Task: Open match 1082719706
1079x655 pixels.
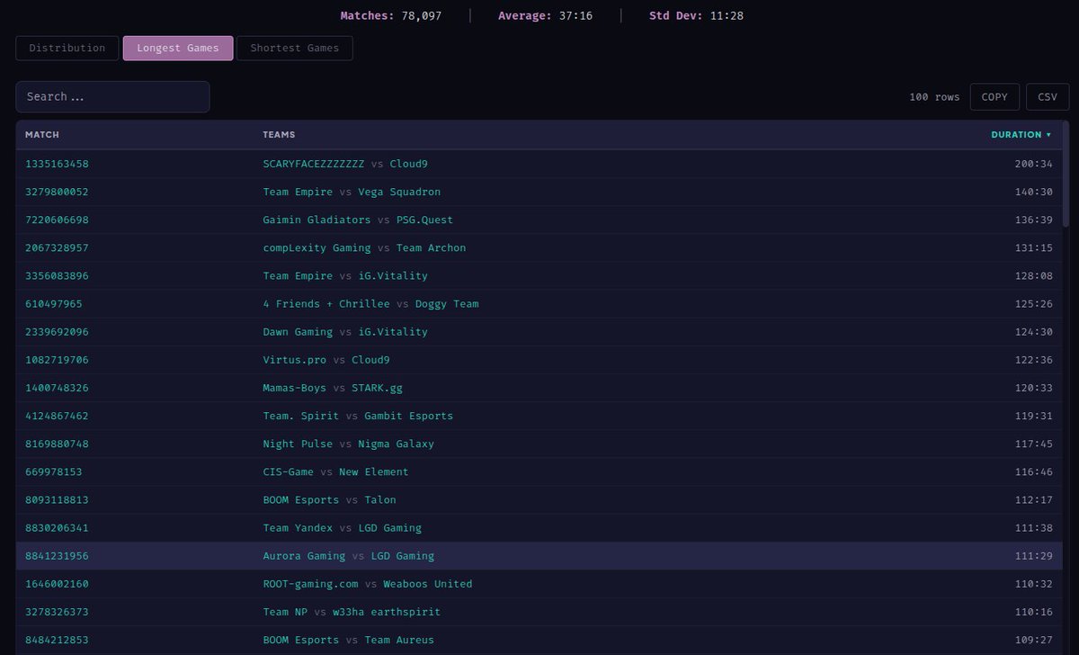Action: pyautogui.click(x=57, y=359)
